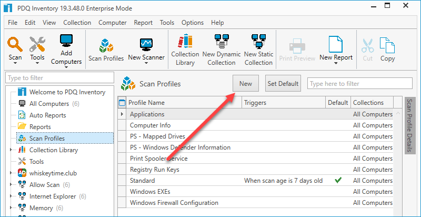Open the Add Computers dropdown arrow
Screen dimensions: 421x217
tap(66, 67)
